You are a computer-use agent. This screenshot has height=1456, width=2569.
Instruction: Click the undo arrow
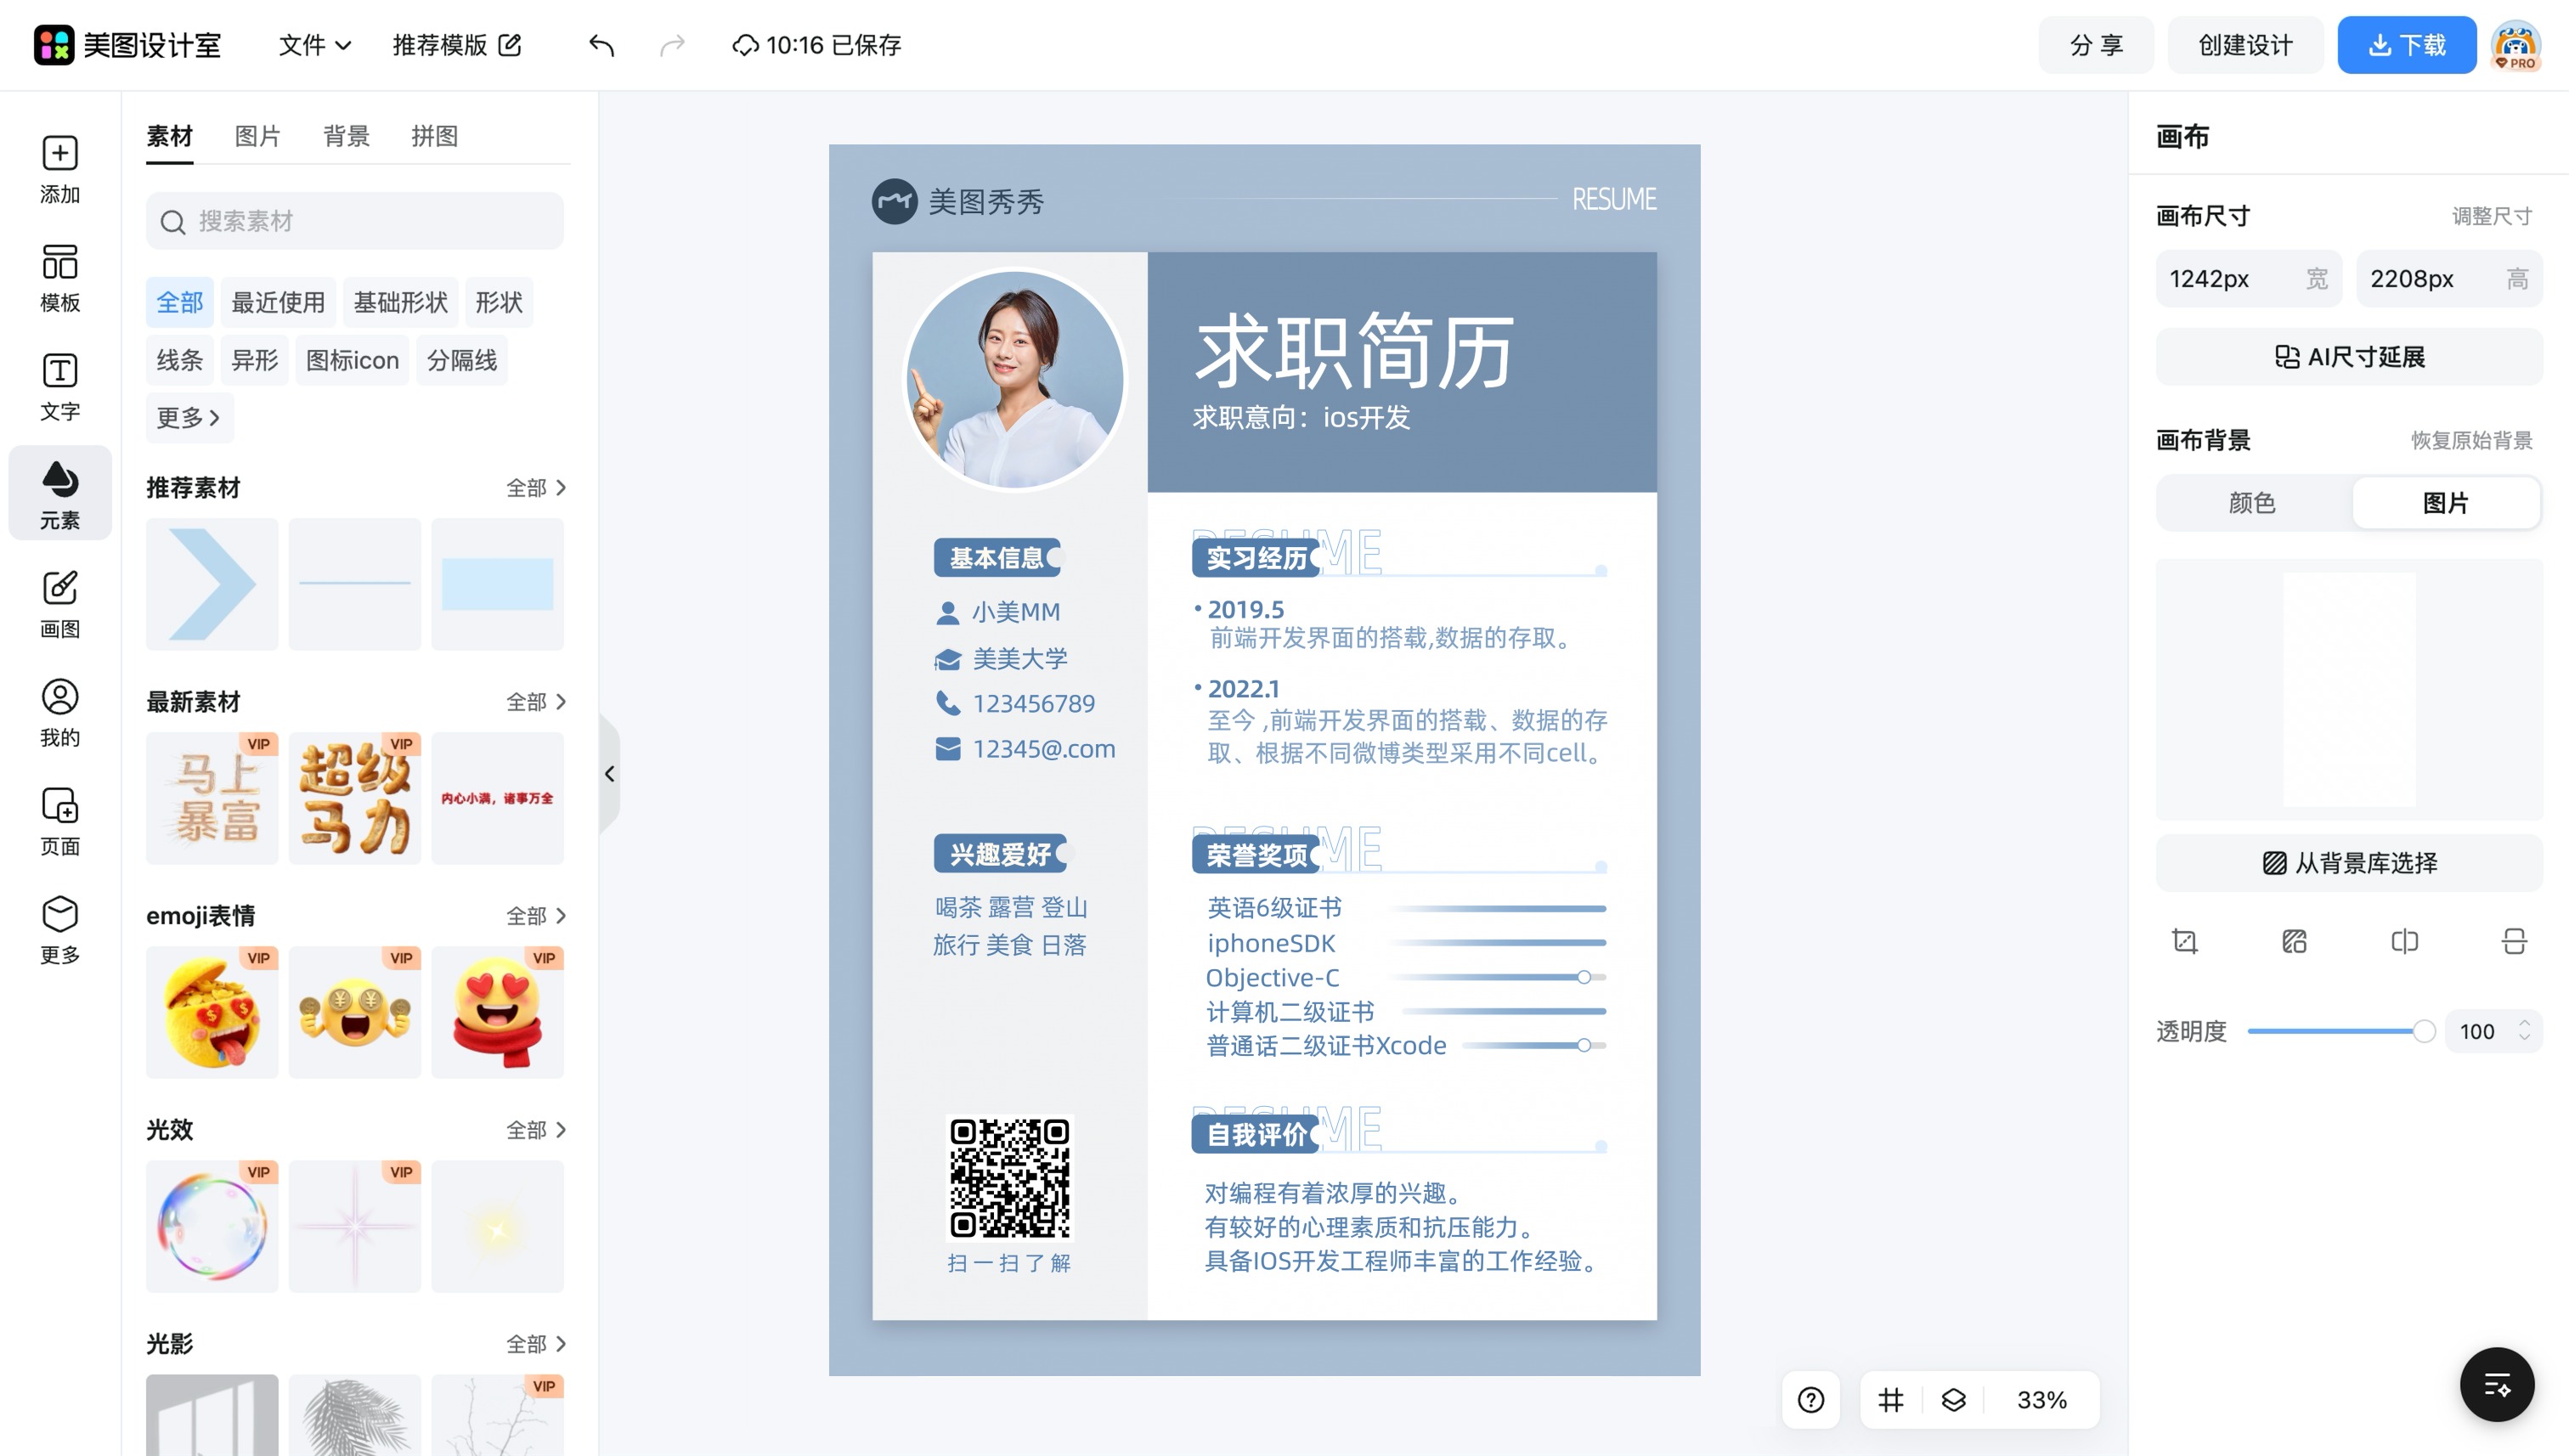coord(601,45)
